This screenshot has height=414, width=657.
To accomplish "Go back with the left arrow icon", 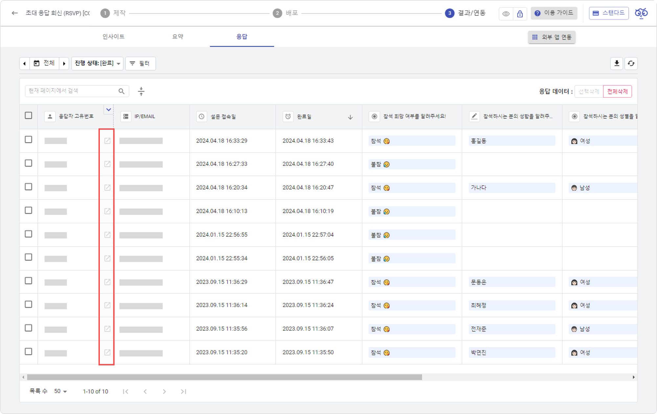I will (x=14, y=13).
